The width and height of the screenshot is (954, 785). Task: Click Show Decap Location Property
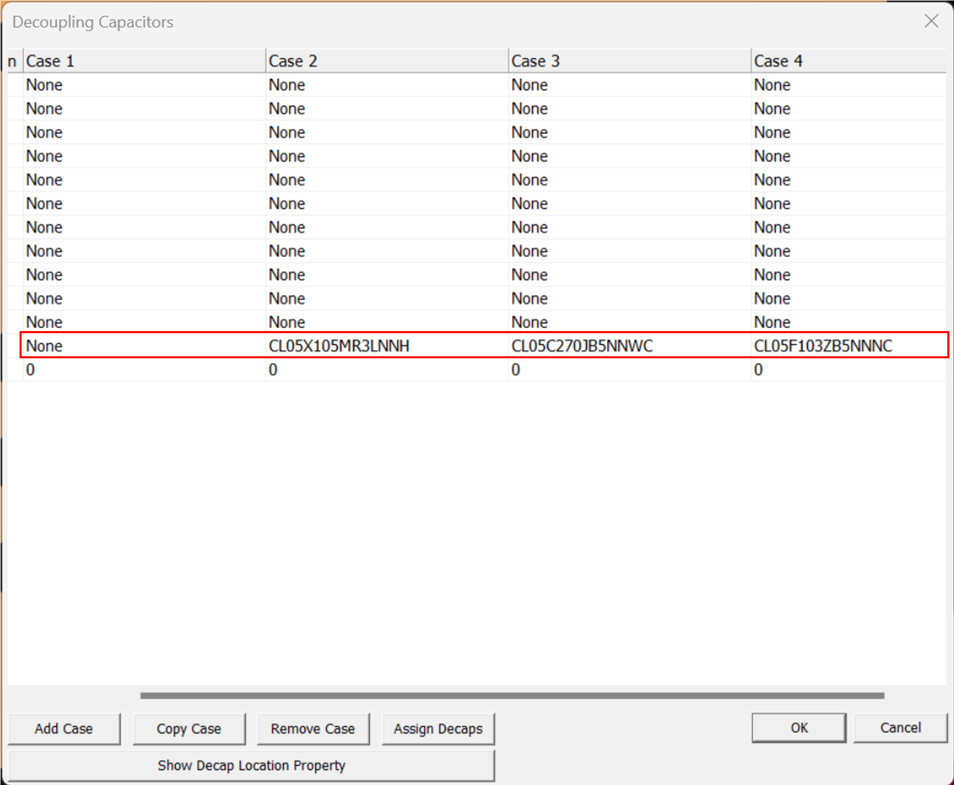coord(251,765)
